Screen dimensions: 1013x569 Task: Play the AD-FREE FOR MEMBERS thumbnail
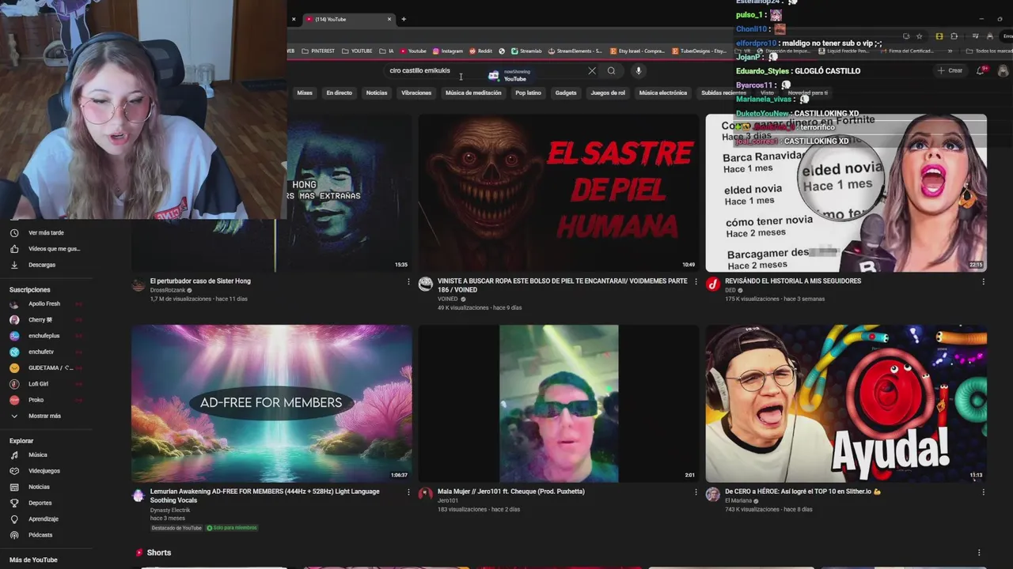click(x=271, y=403)
